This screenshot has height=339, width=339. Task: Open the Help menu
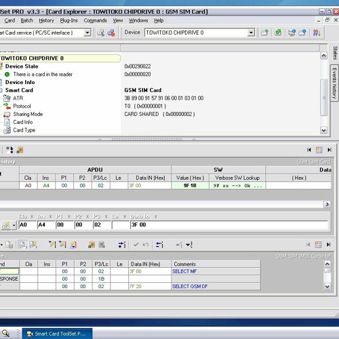tap(159, 20)
